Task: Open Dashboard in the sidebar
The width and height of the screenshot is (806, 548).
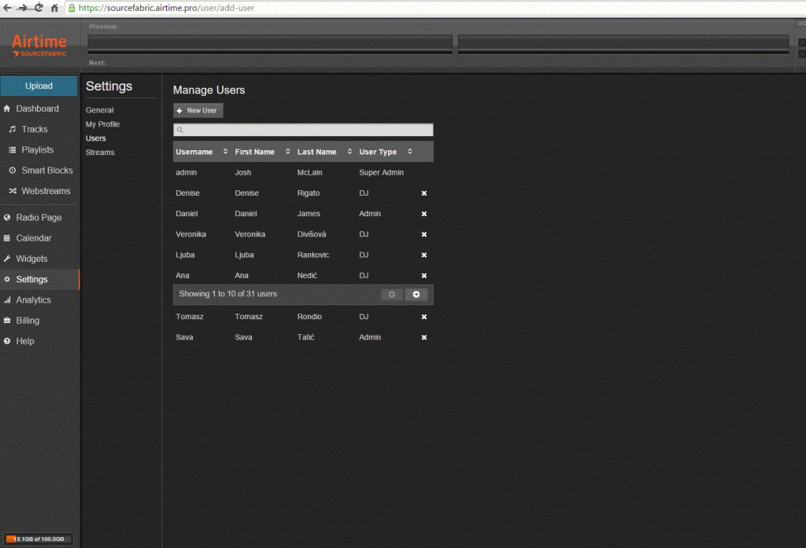Action: 37,108
